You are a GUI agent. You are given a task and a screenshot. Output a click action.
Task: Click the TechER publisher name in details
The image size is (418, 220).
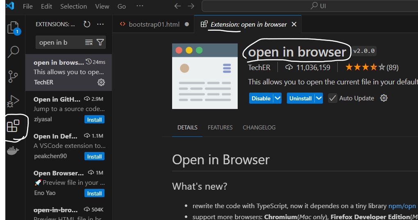(259, 67)
